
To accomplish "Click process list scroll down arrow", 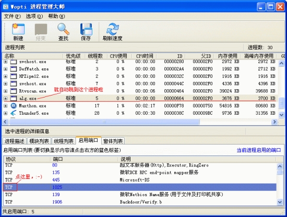I will pyautogui.click(x=281, y=115).
